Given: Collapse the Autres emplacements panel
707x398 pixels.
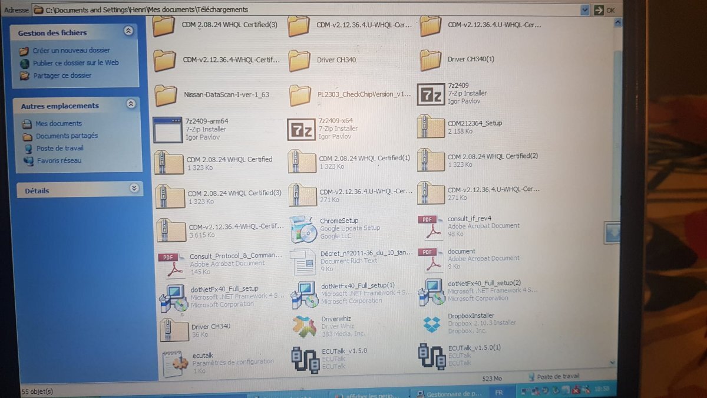Looking at the screenshot, I should pos(131,104).
